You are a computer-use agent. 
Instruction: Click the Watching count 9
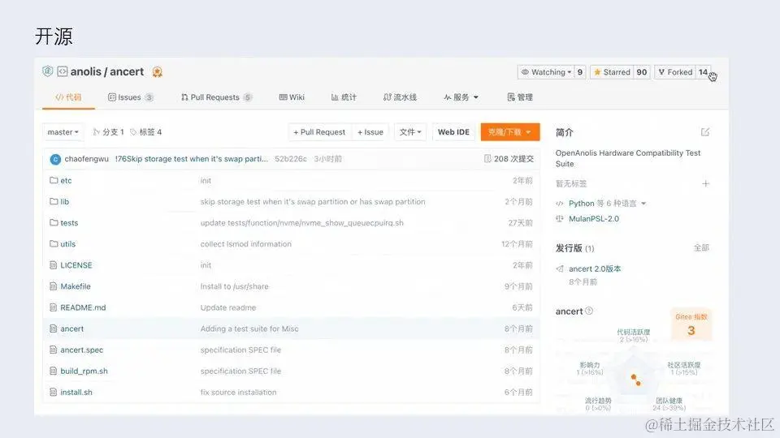point(580,72)
